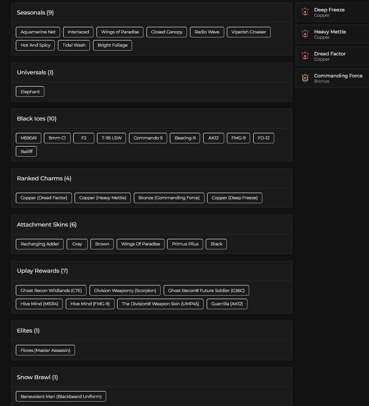Click Ghost Recon Wildlands (C7E) reward
This screenshot has height=406, width=369.
pyautogui.click(x=51, y=290)
